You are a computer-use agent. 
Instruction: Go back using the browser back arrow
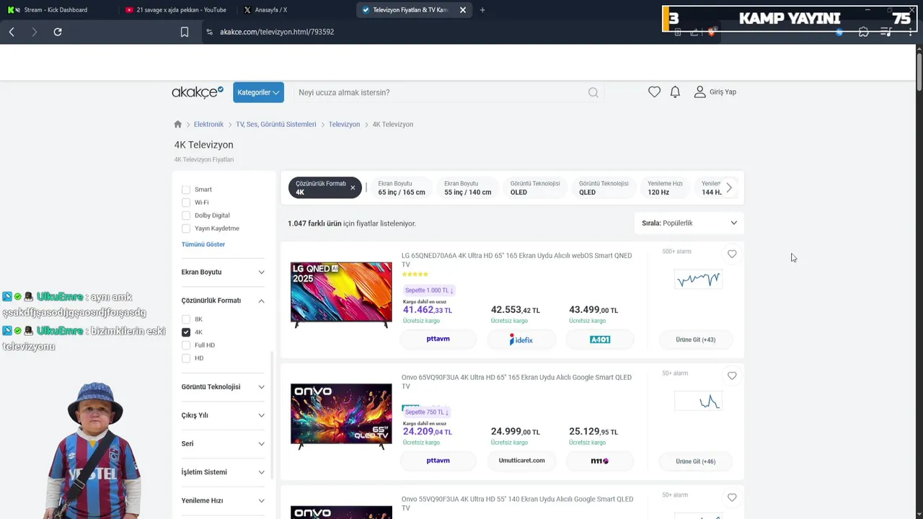(x=12, y=32)
